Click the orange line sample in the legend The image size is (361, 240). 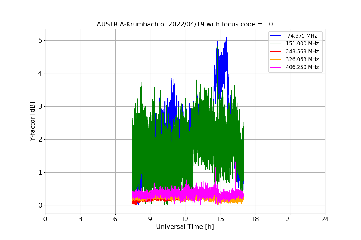click(276, 59)
